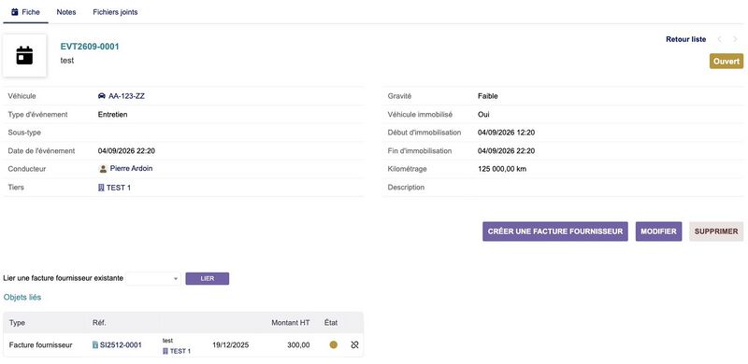Screen dimensions: 748x364
Task: Click the Facture fournisseur cell
Action: tap(40, 345)
